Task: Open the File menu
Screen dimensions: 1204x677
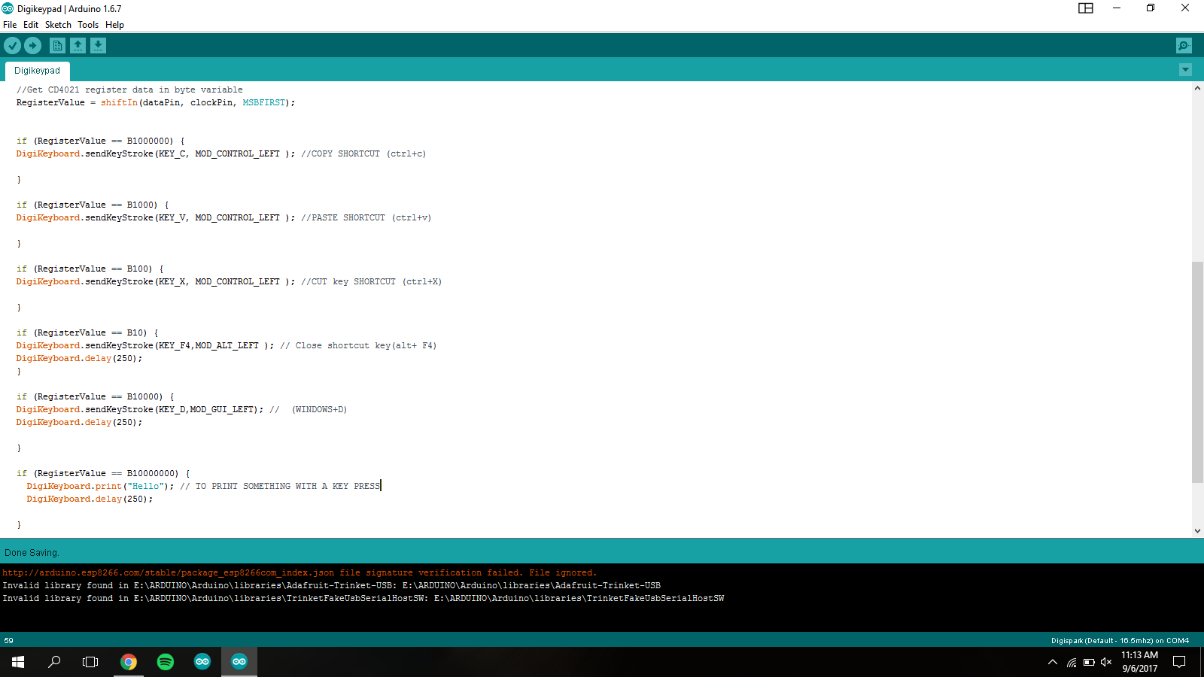Action: 10,25
